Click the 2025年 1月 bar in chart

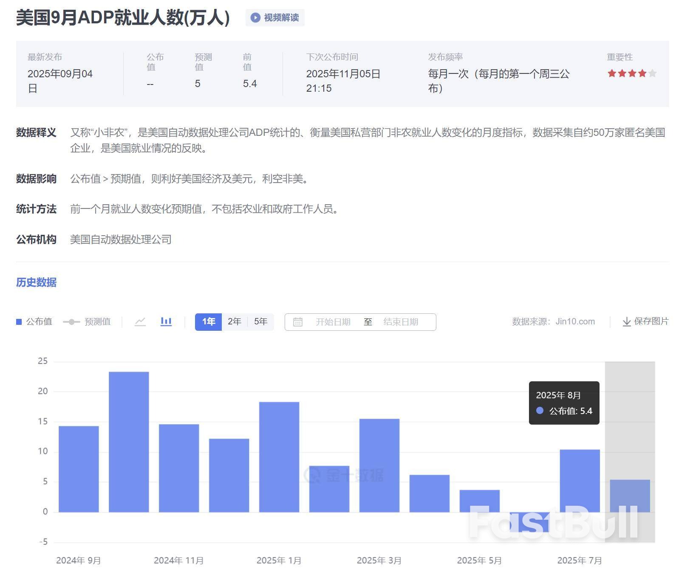(279, 456)
